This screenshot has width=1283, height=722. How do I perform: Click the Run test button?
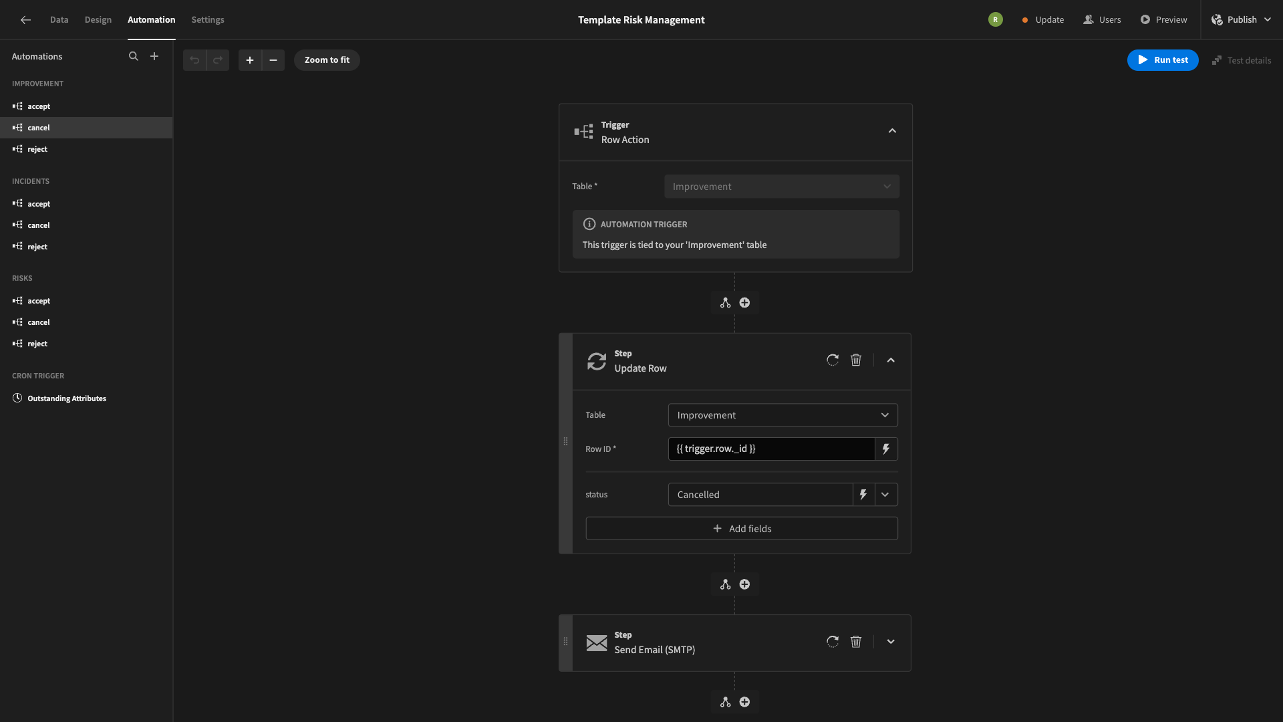click(x=1162, y=59)
